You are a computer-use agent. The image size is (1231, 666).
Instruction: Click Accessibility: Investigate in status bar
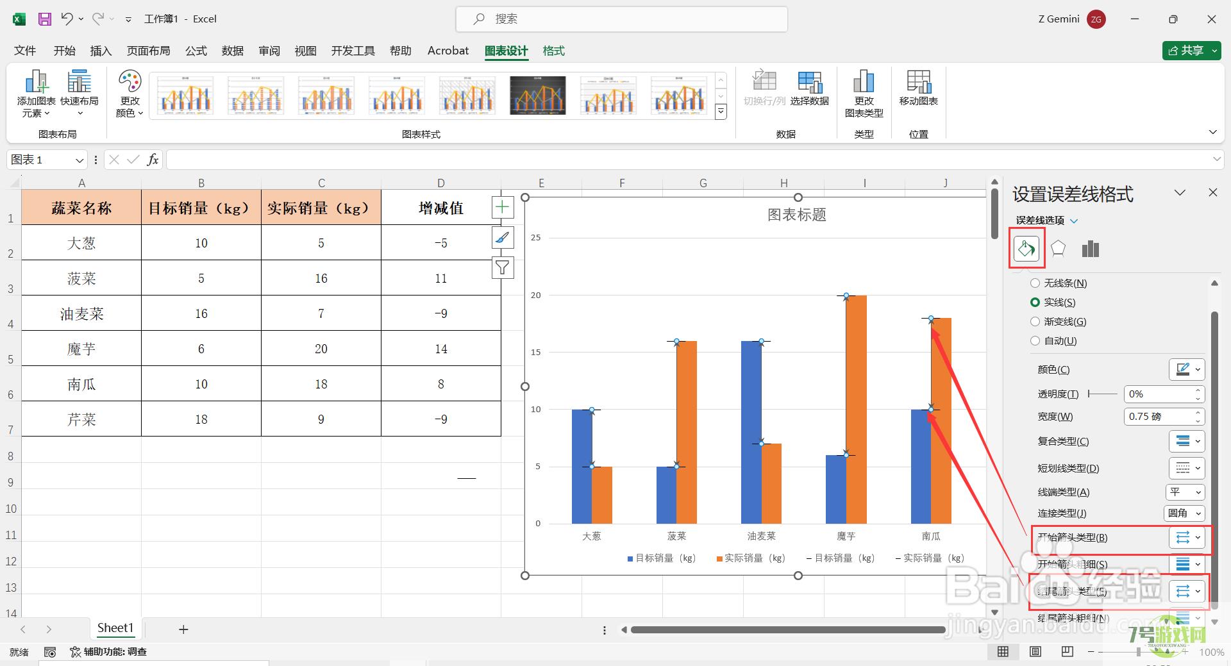(108, 652)
